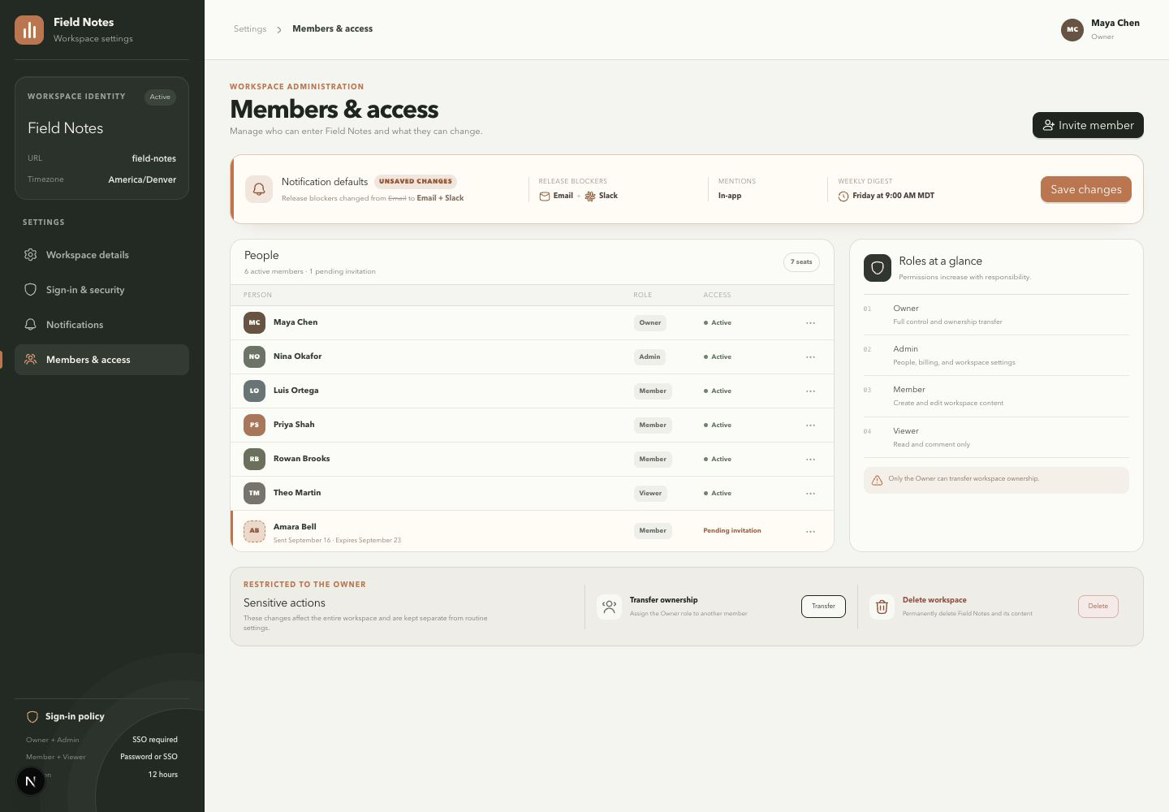The height and width of the screenshot is (812, 1169).
Task: Save changes to notification defaults
Action: click(1086, 189)
